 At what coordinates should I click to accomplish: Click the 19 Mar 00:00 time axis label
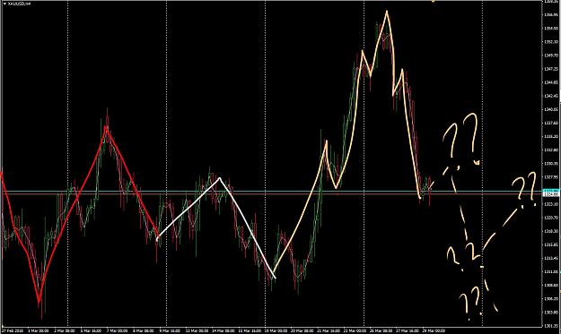click(x=276, y=331)
